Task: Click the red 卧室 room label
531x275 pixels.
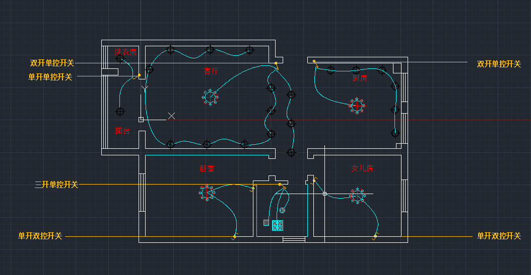Action: (207, 168)
